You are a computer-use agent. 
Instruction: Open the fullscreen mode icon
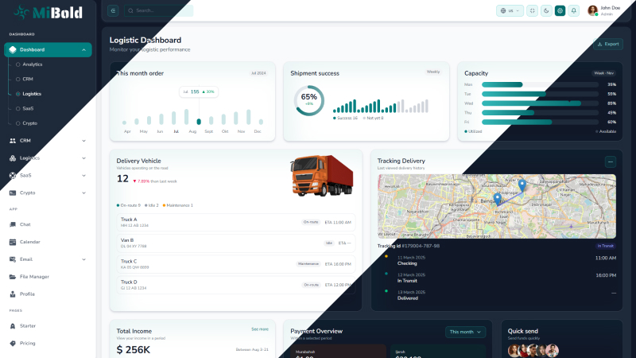pos(532,11)
